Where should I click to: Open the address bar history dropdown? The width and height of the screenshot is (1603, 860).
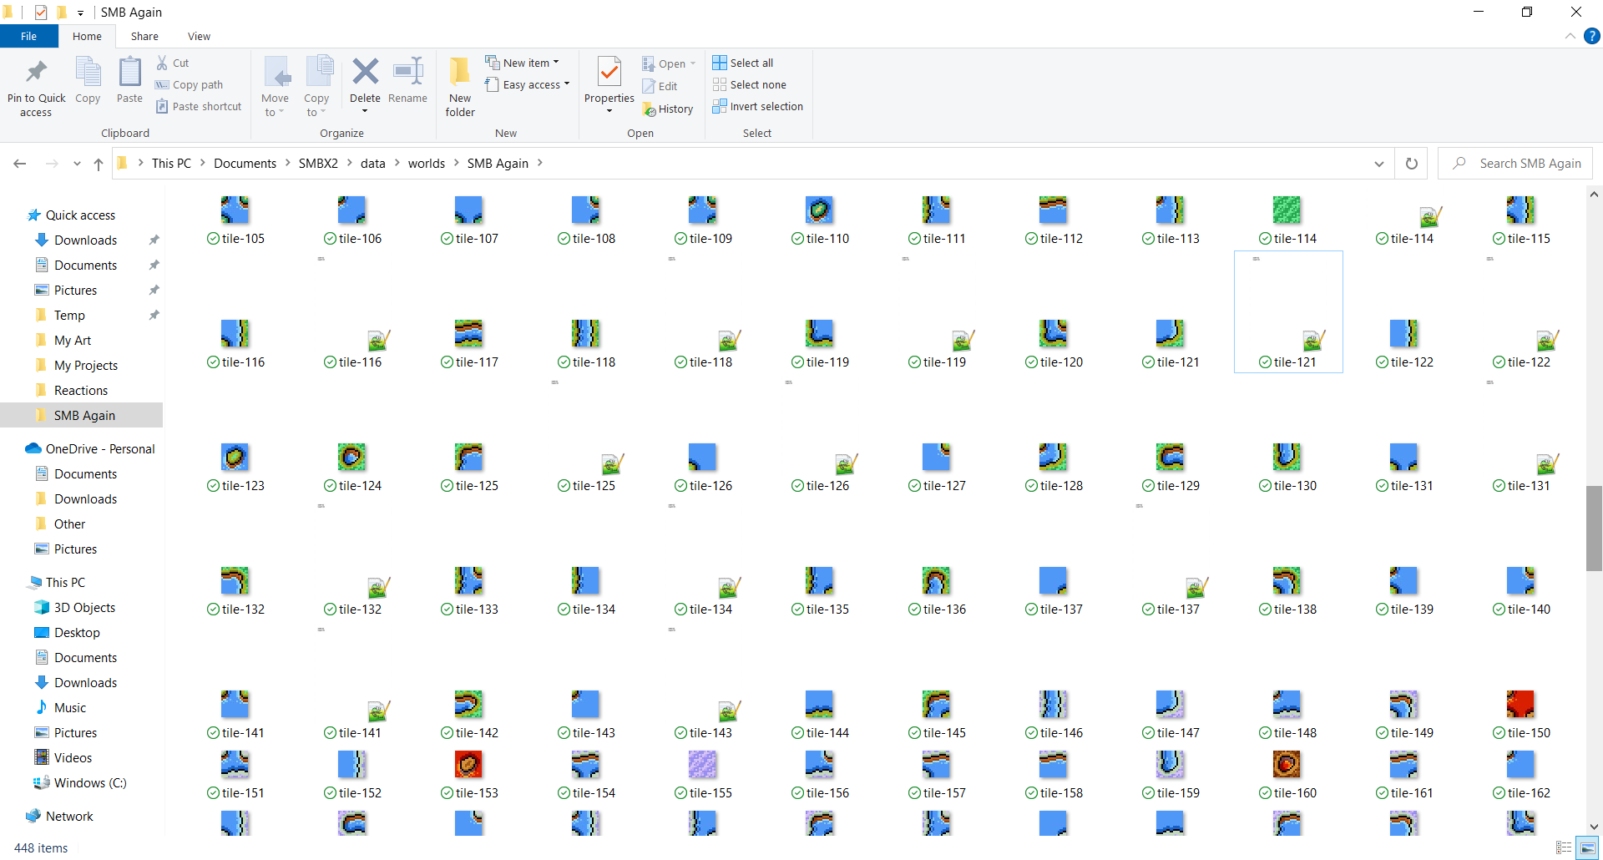pyautogui.click(x=1378, y=164)
